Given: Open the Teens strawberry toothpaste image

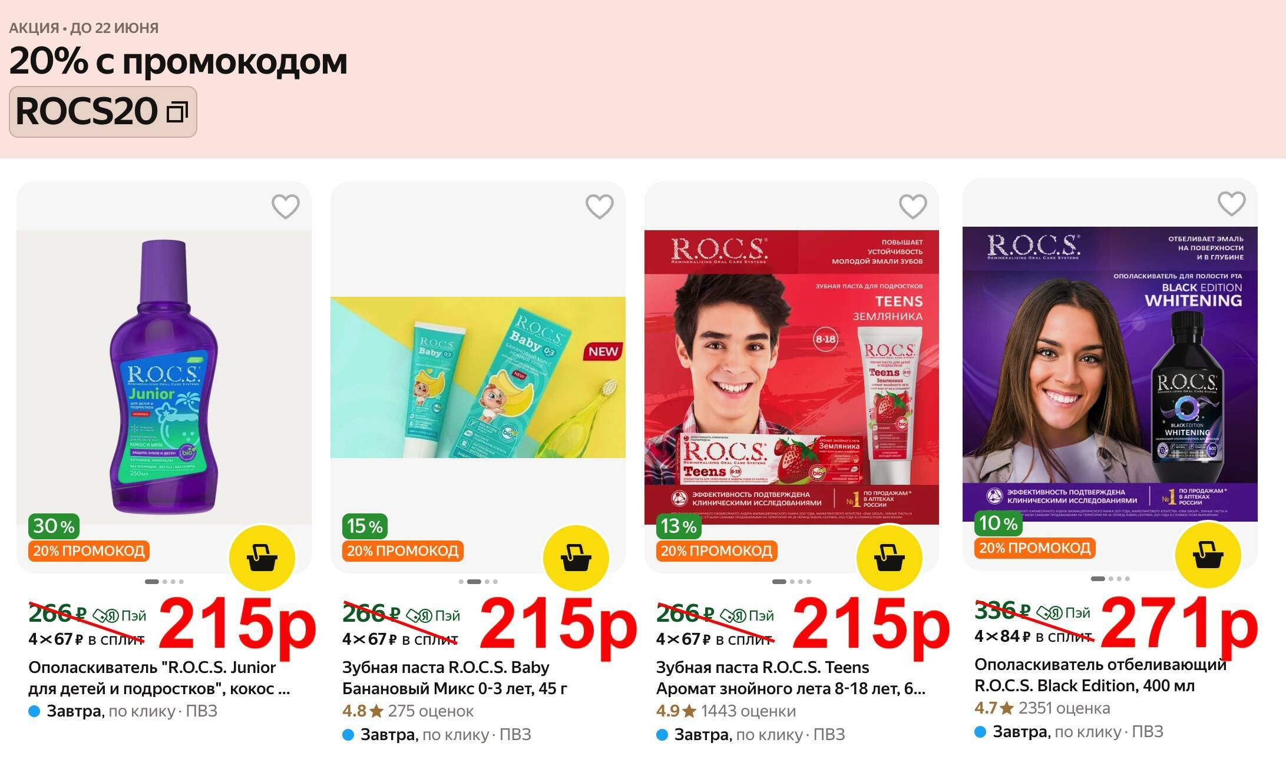Looking at the screenshot, I should 792,377.
